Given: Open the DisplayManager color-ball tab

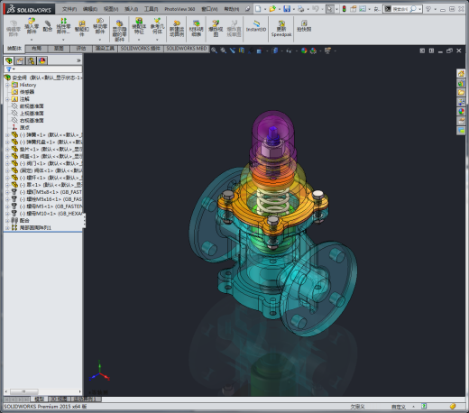Looking at the screenshot, I should [41, 61].
